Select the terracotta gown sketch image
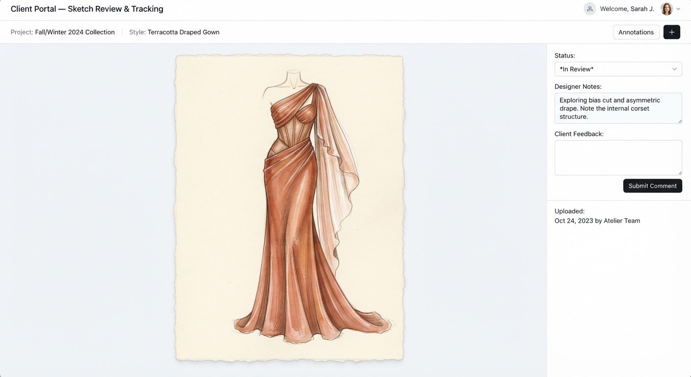 [290, 208]
